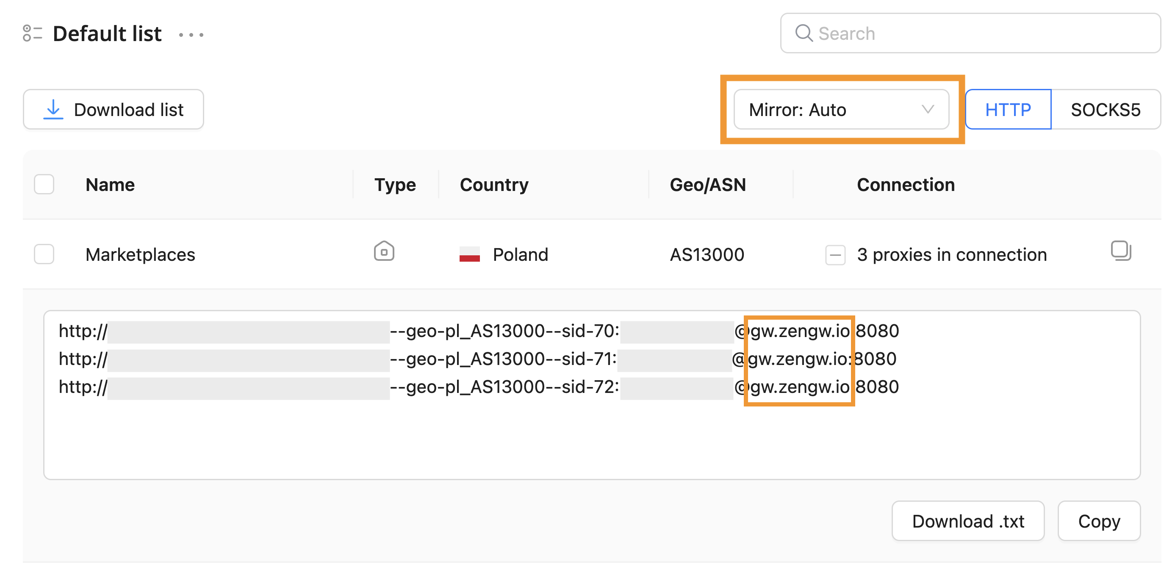
Task: Click inside the proxy list text area
Action: [x=592, y=438]
